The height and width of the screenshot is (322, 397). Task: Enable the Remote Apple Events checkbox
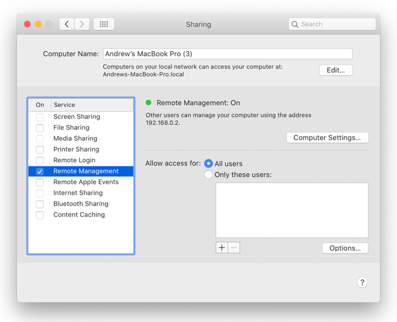coord(40,182)
